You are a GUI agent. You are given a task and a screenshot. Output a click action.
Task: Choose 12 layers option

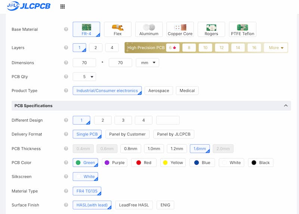[222, 48]
